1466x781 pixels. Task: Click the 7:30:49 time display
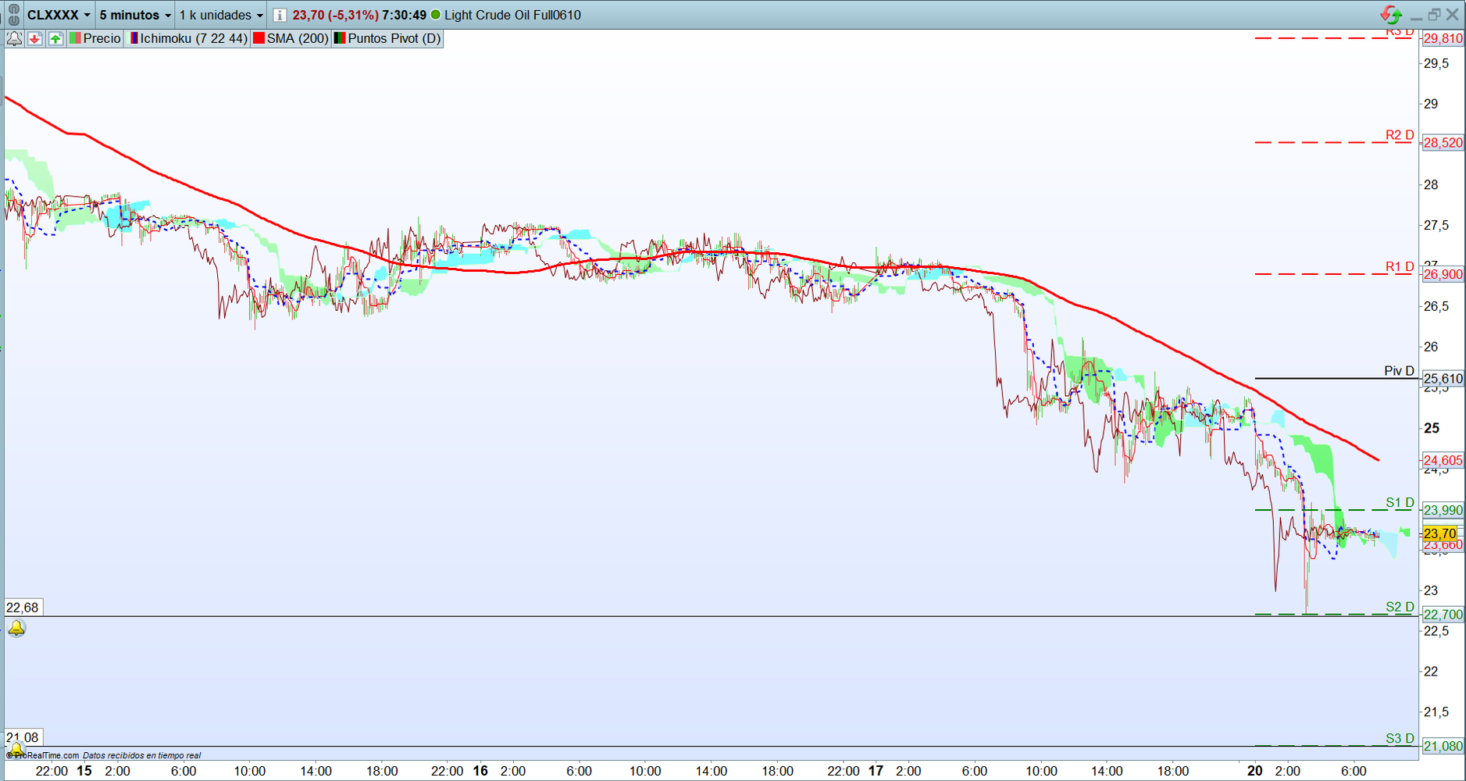click(405, 15)
